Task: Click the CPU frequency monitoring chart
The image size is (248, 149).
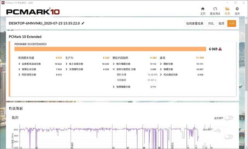Action: 109,137
